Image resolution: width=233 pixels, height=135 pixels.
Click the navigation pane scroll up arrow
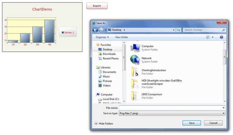point(124,42)
